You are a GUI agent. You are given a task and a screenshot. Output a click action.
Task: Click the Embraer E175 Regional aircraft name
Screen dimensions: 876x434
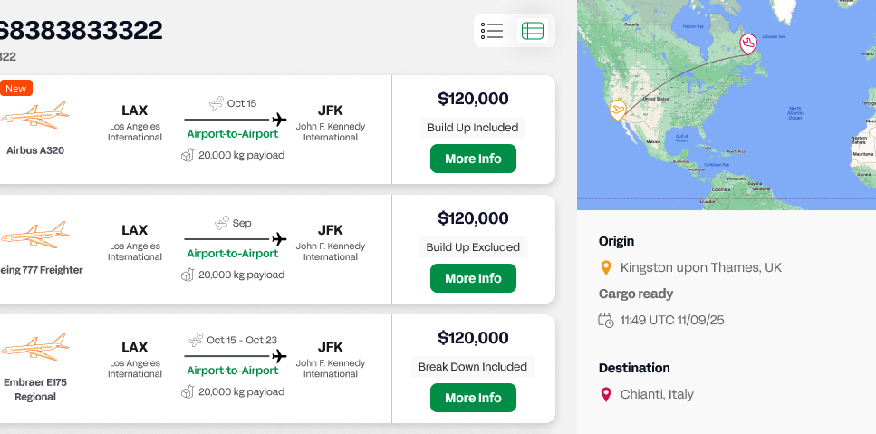click(35, 390)
